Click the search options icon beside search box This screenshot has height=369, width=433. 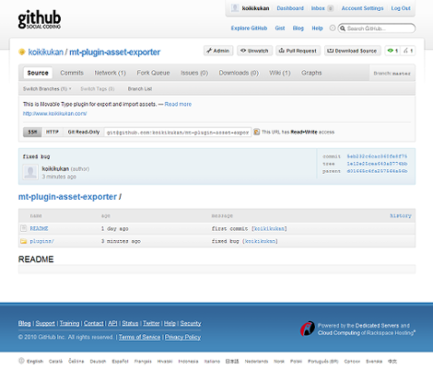point(333,28)
